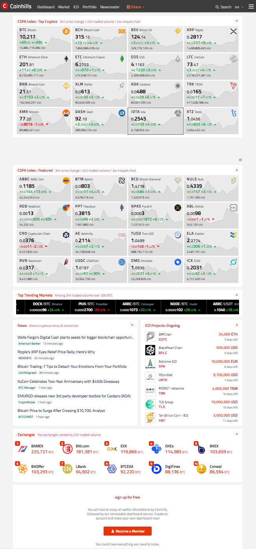
Task: Click the DIPChain project logo
Action: (150, 336)
